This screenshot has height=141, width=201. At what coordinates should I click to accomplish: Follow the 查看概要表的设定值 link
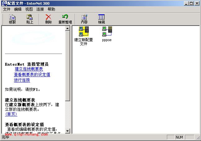coord(32,74)
